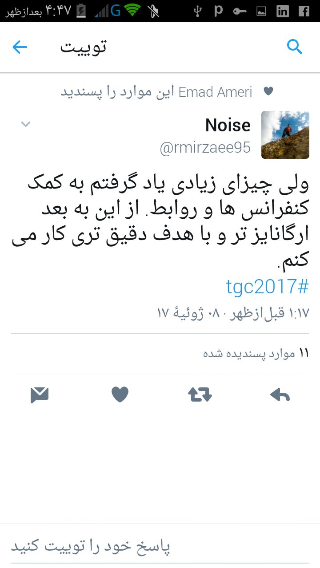
Task: Tap the back arrow icon
Action: coord(20,47)
